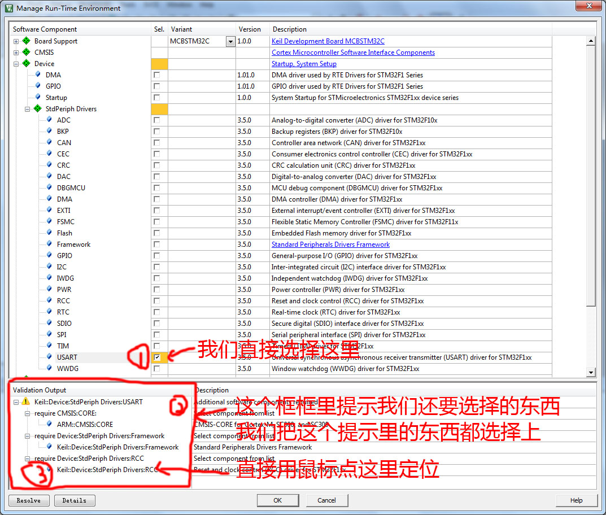The height and width of the screenshot is (515, 606).
Task: Collapse the USART validation message node
Action: 16,402
